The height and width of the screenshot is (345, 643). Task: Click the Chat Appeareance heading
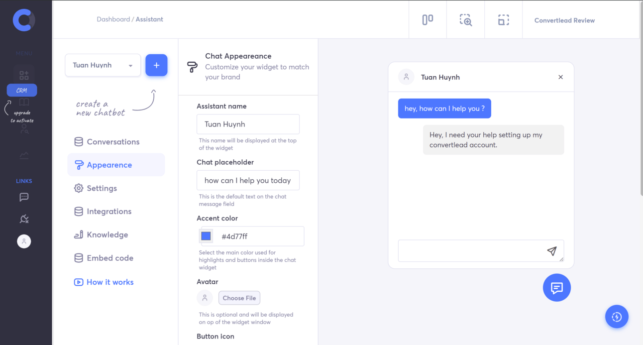(238, 56)
